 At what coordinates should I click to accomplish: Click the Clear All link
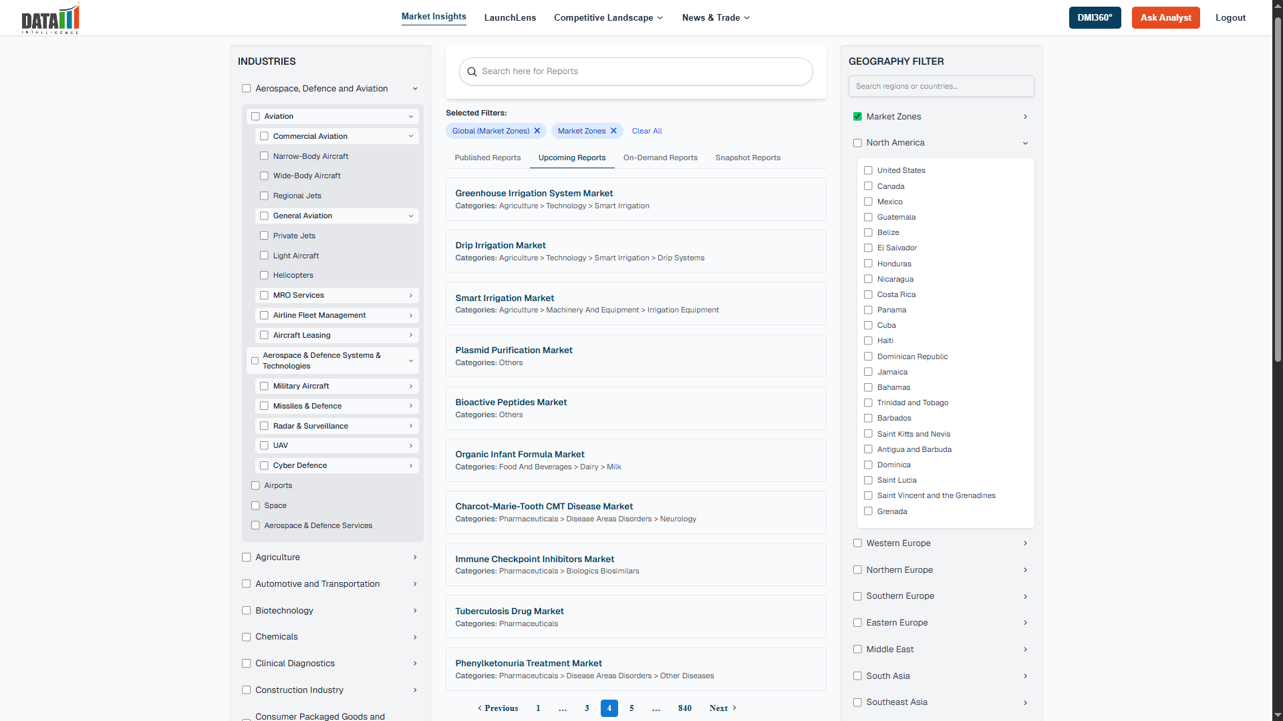646,131
